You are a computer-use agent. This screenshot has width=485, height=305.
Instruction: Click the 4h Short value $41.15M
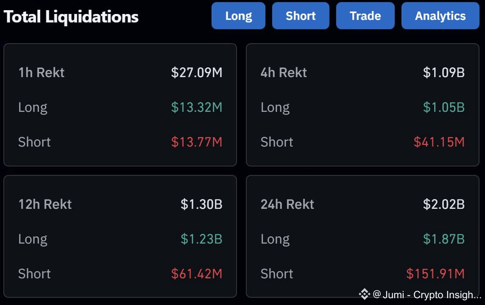pos(439,142)
